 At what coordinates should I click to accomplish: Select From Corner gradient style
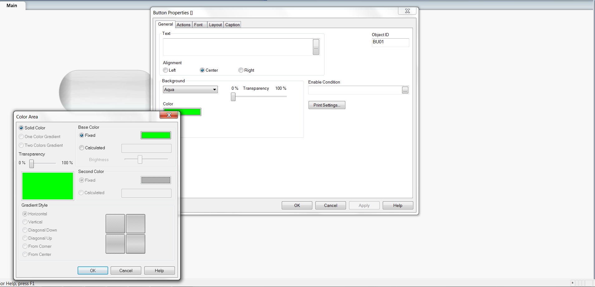coord(37,246)
